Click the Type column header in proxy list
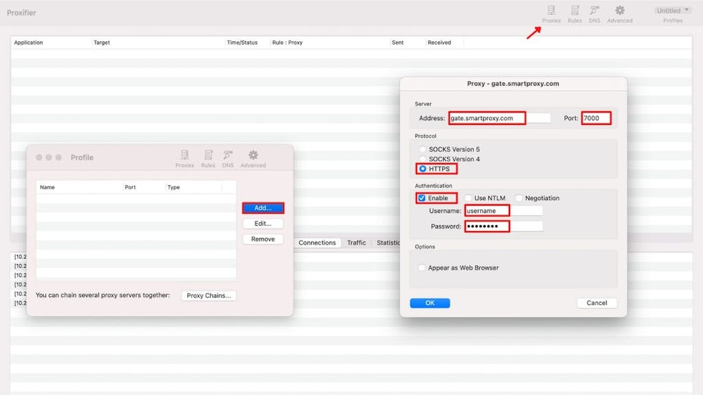This screenshot has height=395, width=703. 194,187
